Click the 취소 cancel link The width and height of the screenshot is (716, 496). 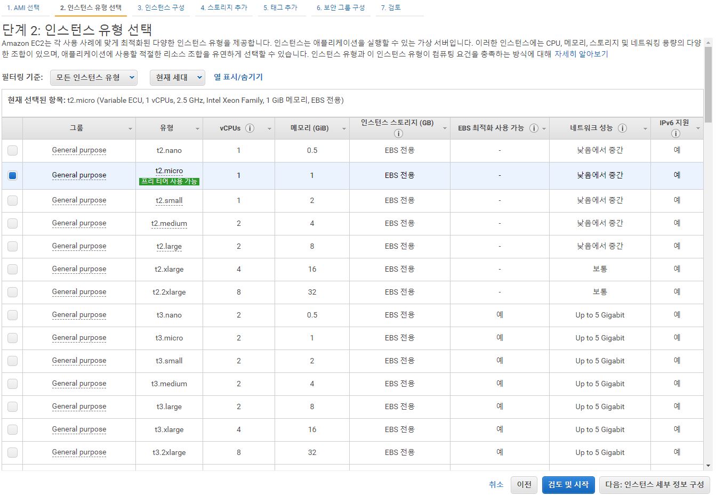click(496, 484)
